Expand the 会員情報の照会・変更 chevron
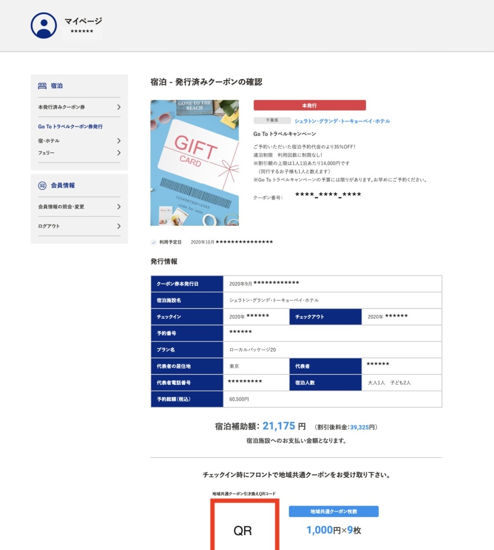This screenshot has width=494, height=550. pyautogui.click(x=119, y=207)
